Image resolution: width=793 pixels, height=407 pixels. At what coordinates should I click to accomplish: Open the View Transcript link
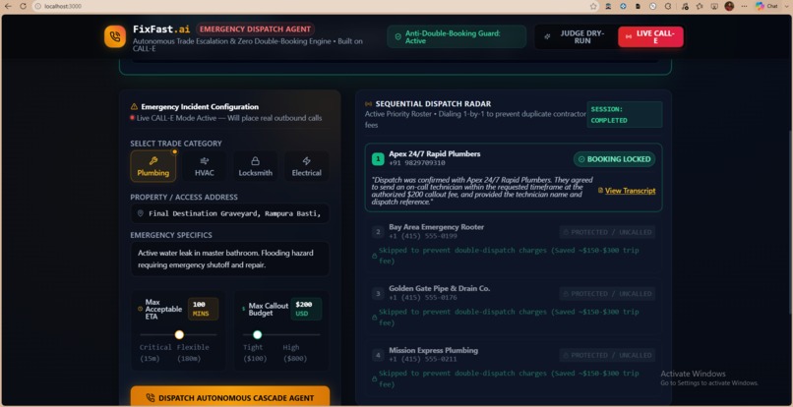click(x=630, y=191)
